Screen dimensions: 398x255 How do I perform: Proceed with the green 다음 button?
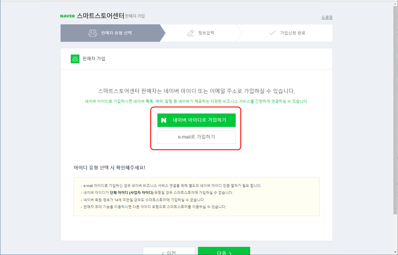224,251
